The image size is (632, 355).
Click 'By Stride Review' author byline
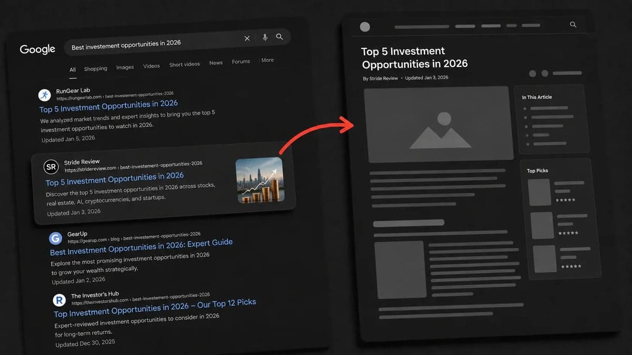click(380, 78)
